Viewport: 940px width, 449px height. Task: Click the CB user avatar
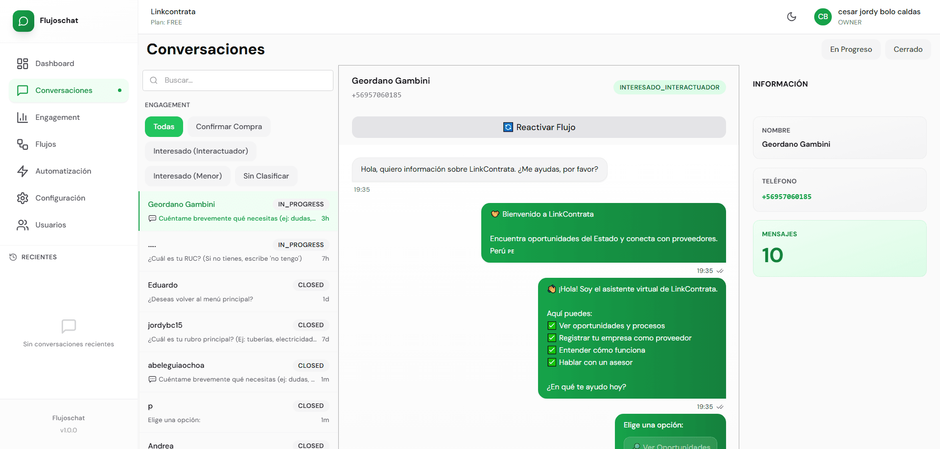(x=823, y=17)
